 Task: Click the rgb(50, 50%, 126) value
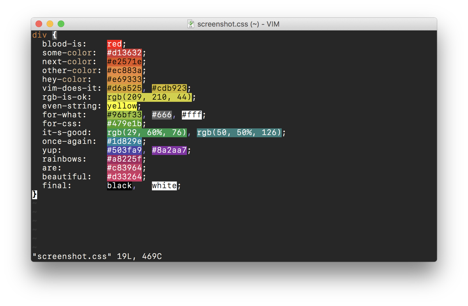point(239,132)
